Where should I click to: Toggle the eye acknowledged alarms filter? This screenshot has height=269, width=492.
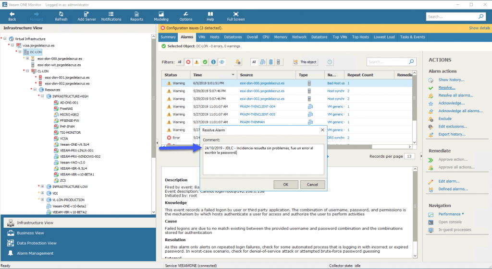(222, 62)
